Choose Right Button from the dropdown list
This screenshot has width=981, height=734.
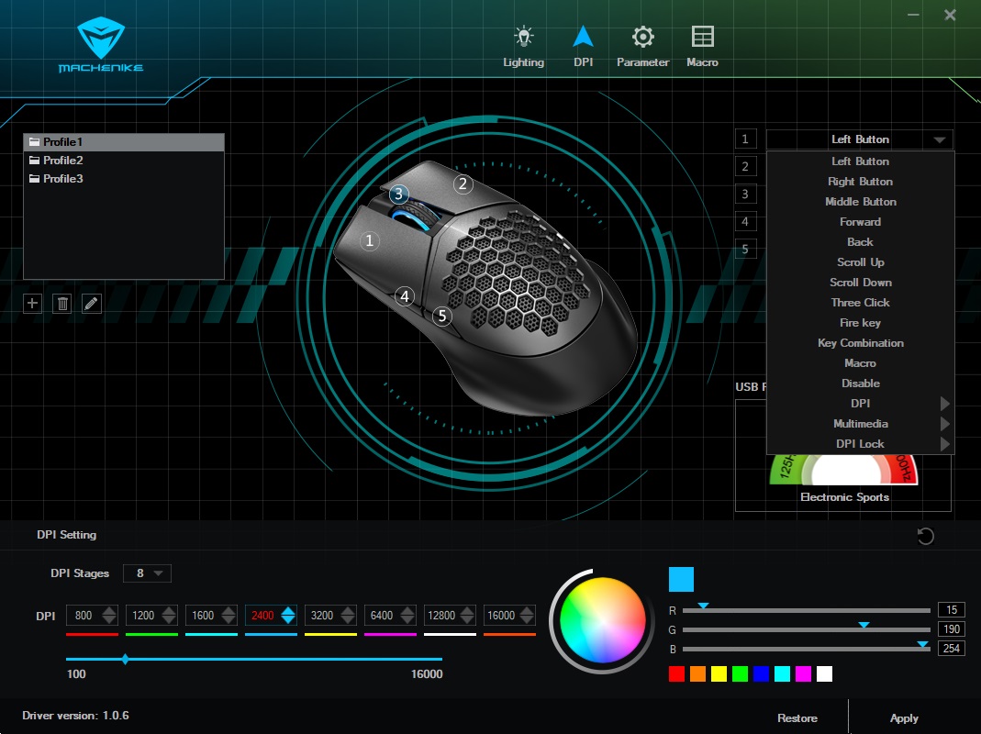(860, 182)
